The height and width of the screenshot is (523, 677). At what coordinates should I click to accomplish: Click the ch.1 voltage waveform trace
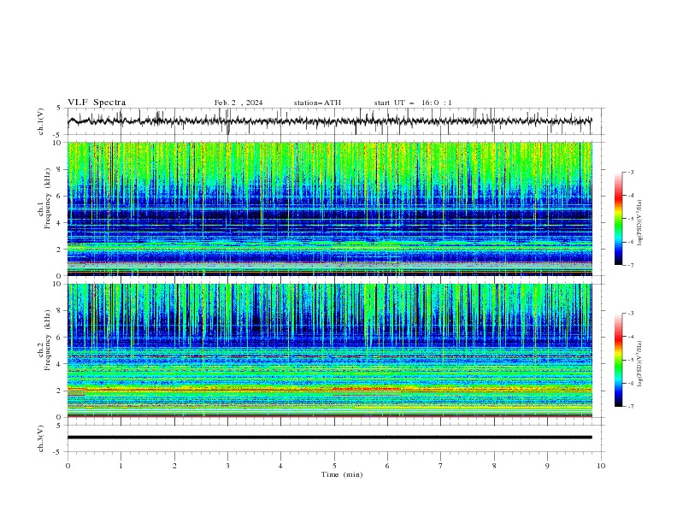329,121
